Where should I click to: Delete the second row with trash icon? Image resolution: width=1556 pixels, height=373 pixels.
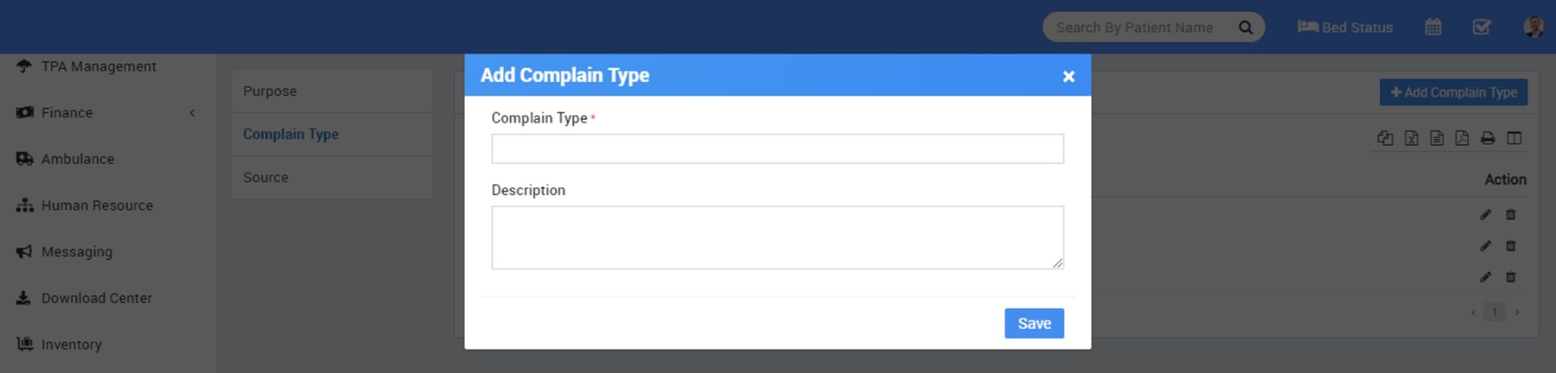coord(1511,246)
